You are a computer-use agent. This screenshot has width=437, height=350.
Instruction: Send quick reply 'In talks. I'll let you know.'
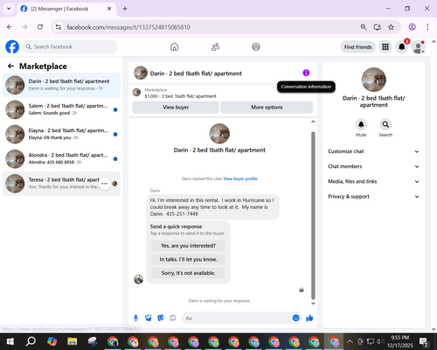(188, 259)
